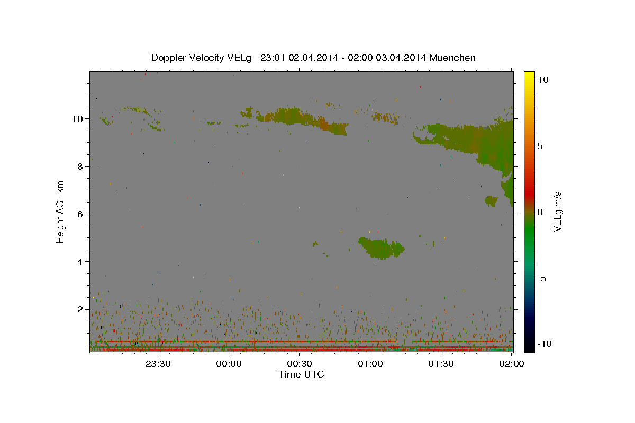Click the height axis label '4'
This screenshot has width=635, height=423.
tap(81, 261)
